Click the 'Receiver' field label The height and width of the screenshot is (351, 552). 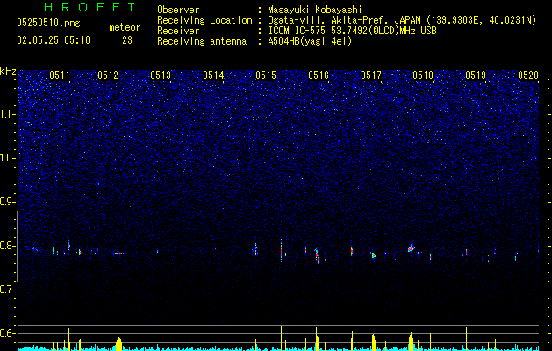point(178,31)
